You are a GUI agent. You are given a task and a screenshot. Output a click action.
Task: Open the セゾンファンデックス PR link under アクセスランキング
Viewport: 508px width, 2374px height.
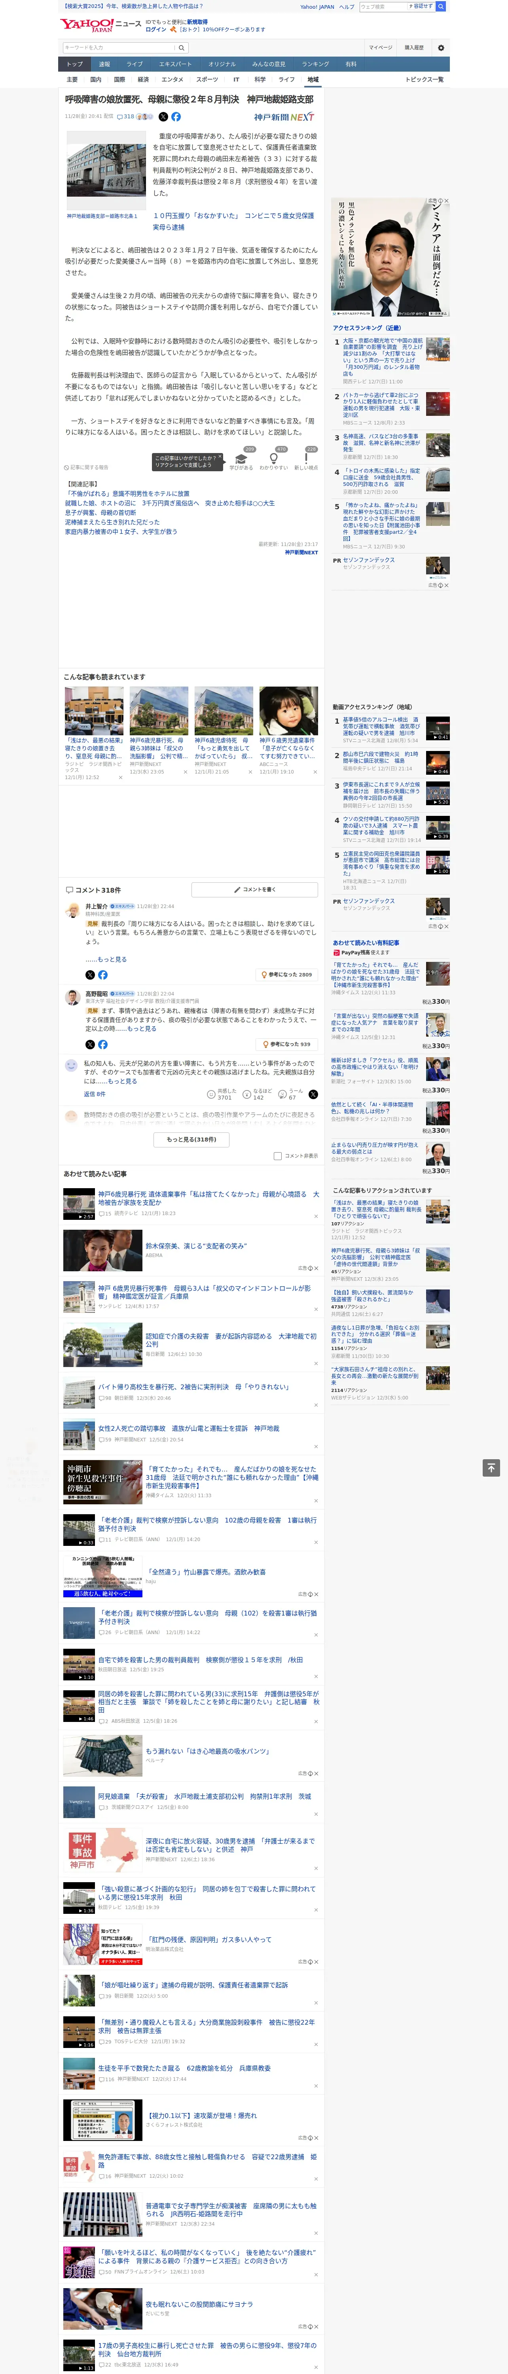(368, 559)
